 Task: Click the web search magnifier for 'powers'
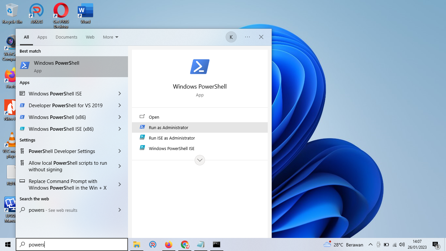click(22, 210)
